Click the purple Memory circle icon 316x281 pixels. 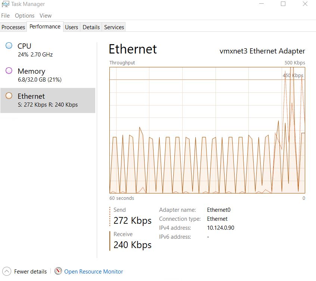click(9, 71)
